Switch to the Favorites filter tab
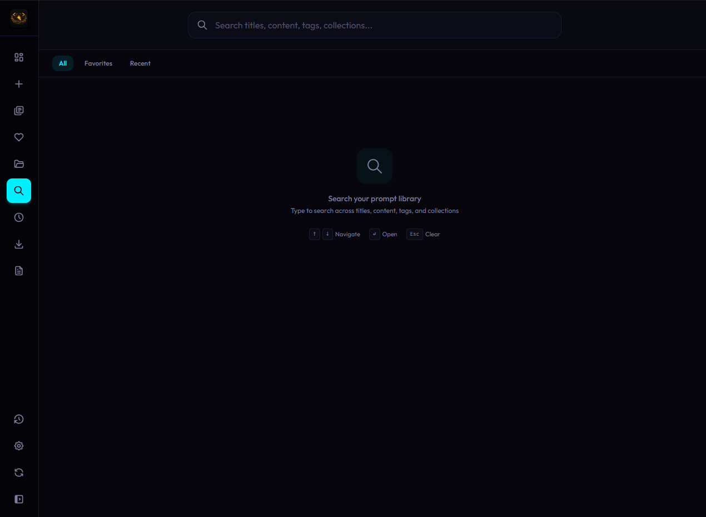This screenshot has height=517, width=706. pos(98,63)
